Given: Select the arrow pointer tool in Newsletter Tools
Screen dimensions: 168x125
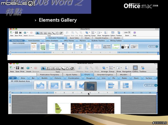Looking at the screenshot, I should coord(43,68).
